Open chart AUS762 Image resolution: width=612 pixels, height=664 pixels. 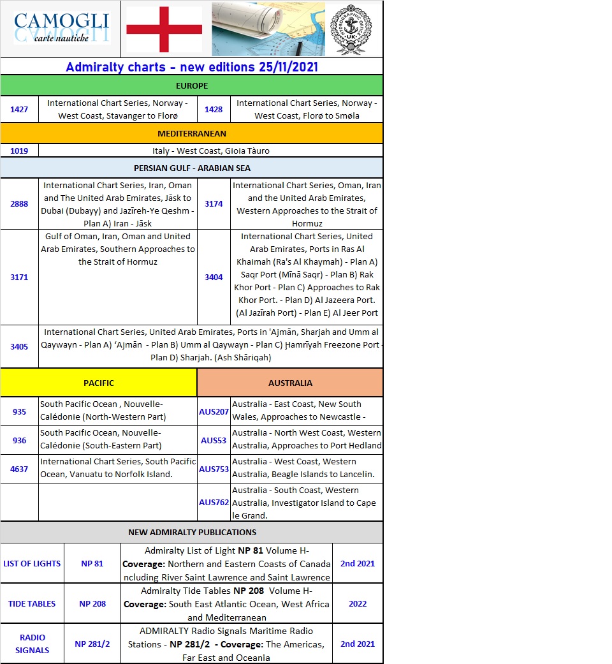point(214,502)
